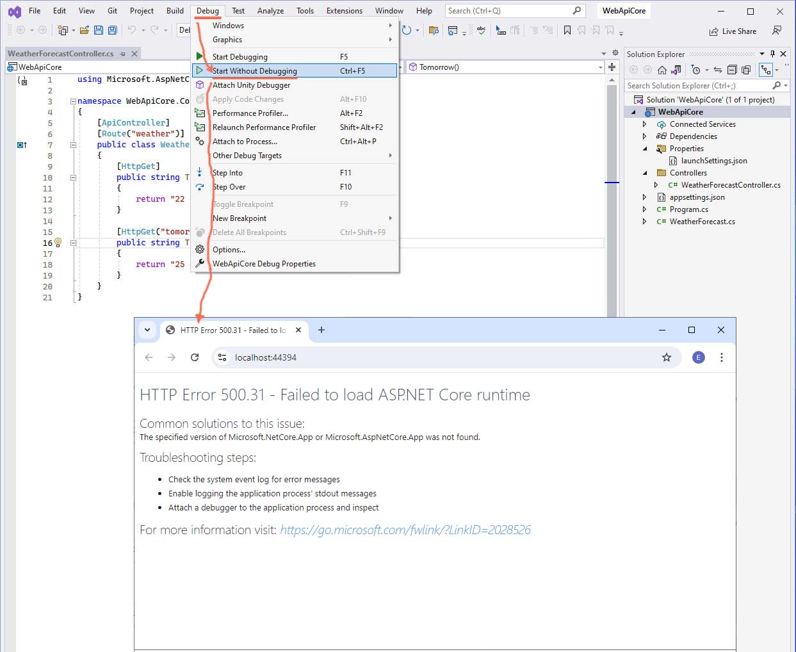Open the Analyze menu

(x=270, y=11)
